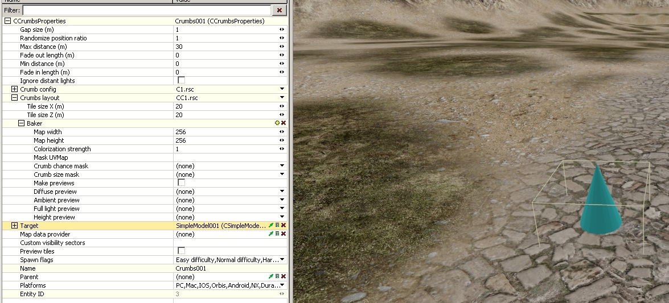Click the list icon in Target row

277,226
